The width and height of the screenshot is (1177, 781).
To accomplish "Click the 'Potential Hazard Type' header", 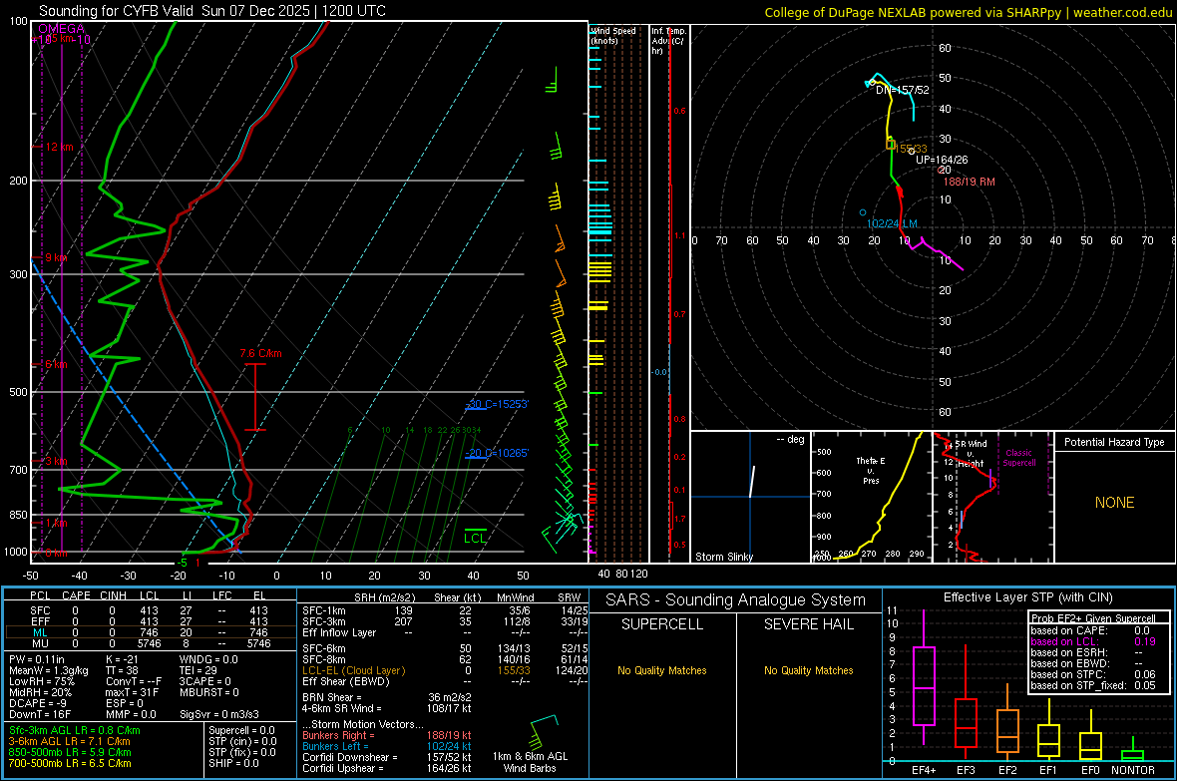I will [x=1114, y=442].
